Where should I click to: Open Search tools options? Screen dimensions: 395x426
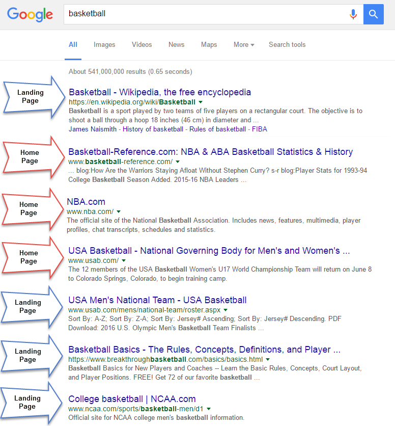pos(287,45)
